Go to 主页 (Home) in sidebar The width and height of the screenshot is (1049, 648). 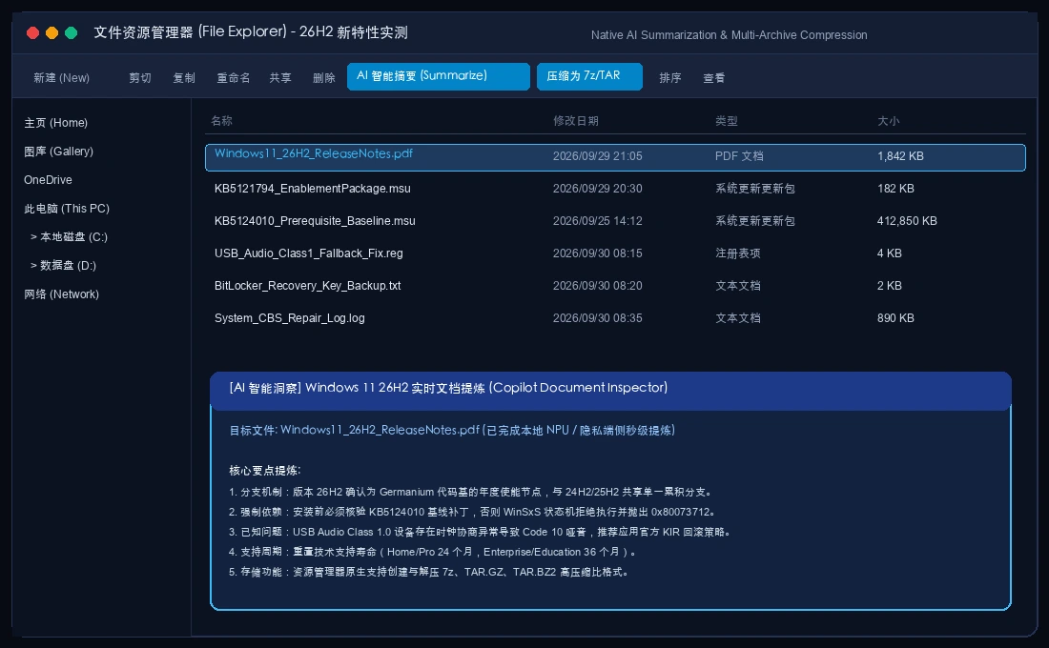coord(56,122)
